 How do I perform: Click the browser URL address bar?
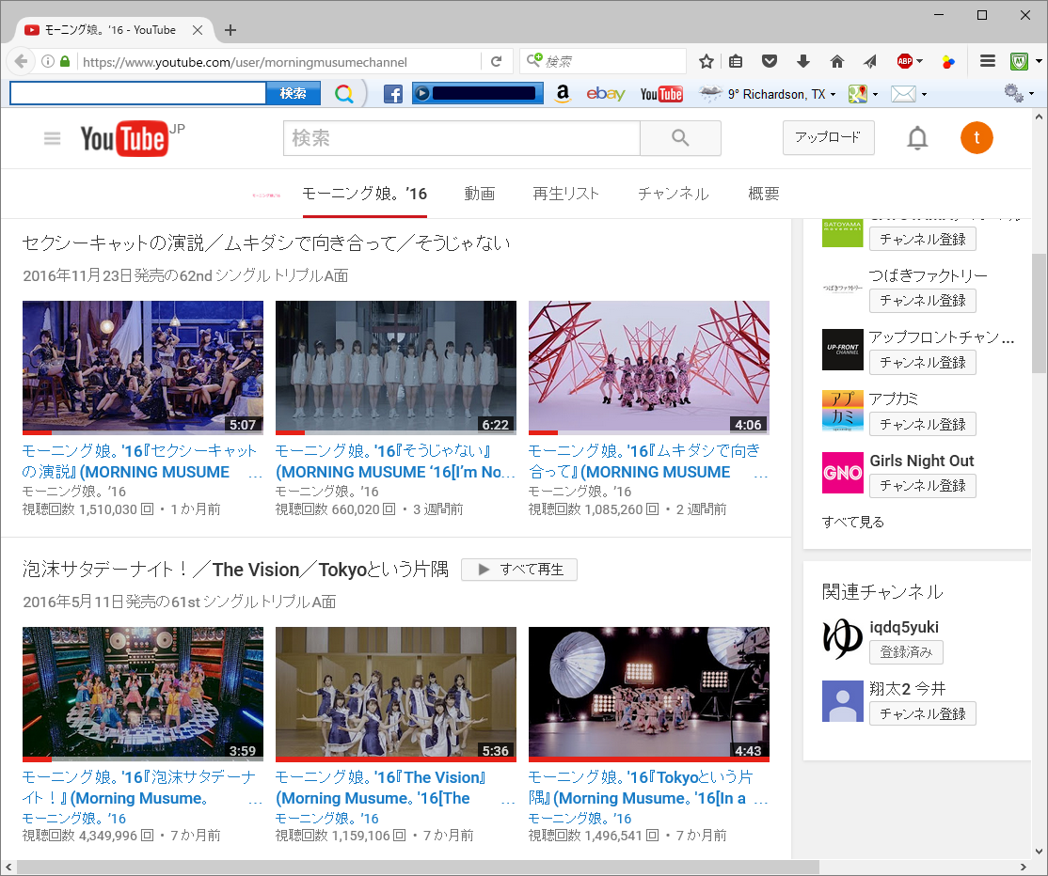pyautogui.click(x=278, y=62)
